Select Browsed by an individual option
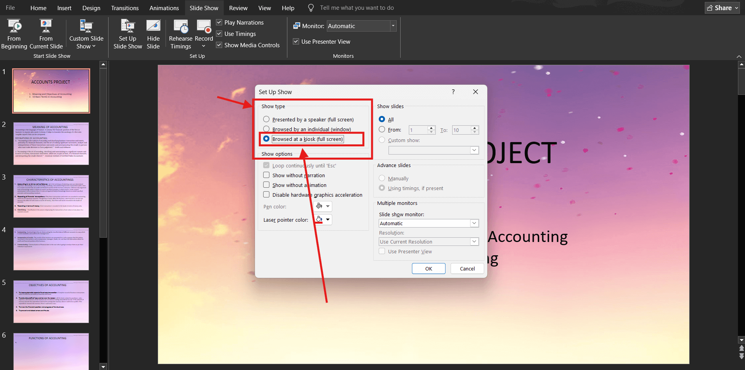 266,129
